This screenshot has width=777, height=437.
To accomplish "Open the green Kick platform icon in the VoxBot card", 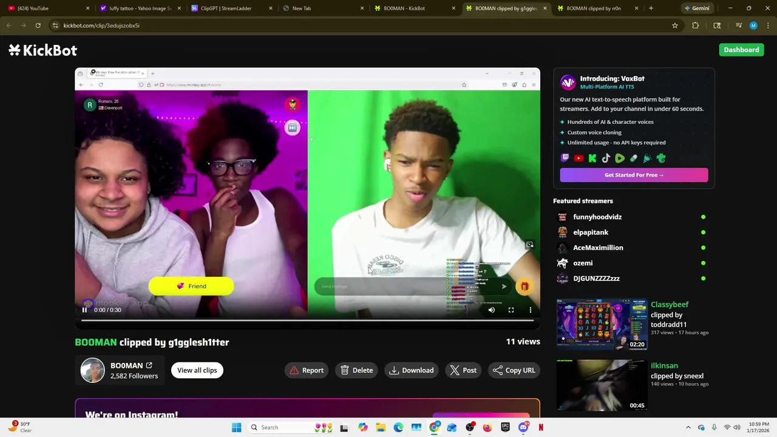I will click(592, 158).
